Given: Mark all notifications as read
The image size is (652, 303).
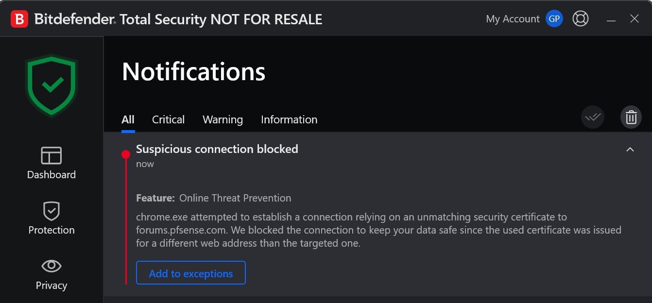Looking at the screenshot, I should [593, 117].
